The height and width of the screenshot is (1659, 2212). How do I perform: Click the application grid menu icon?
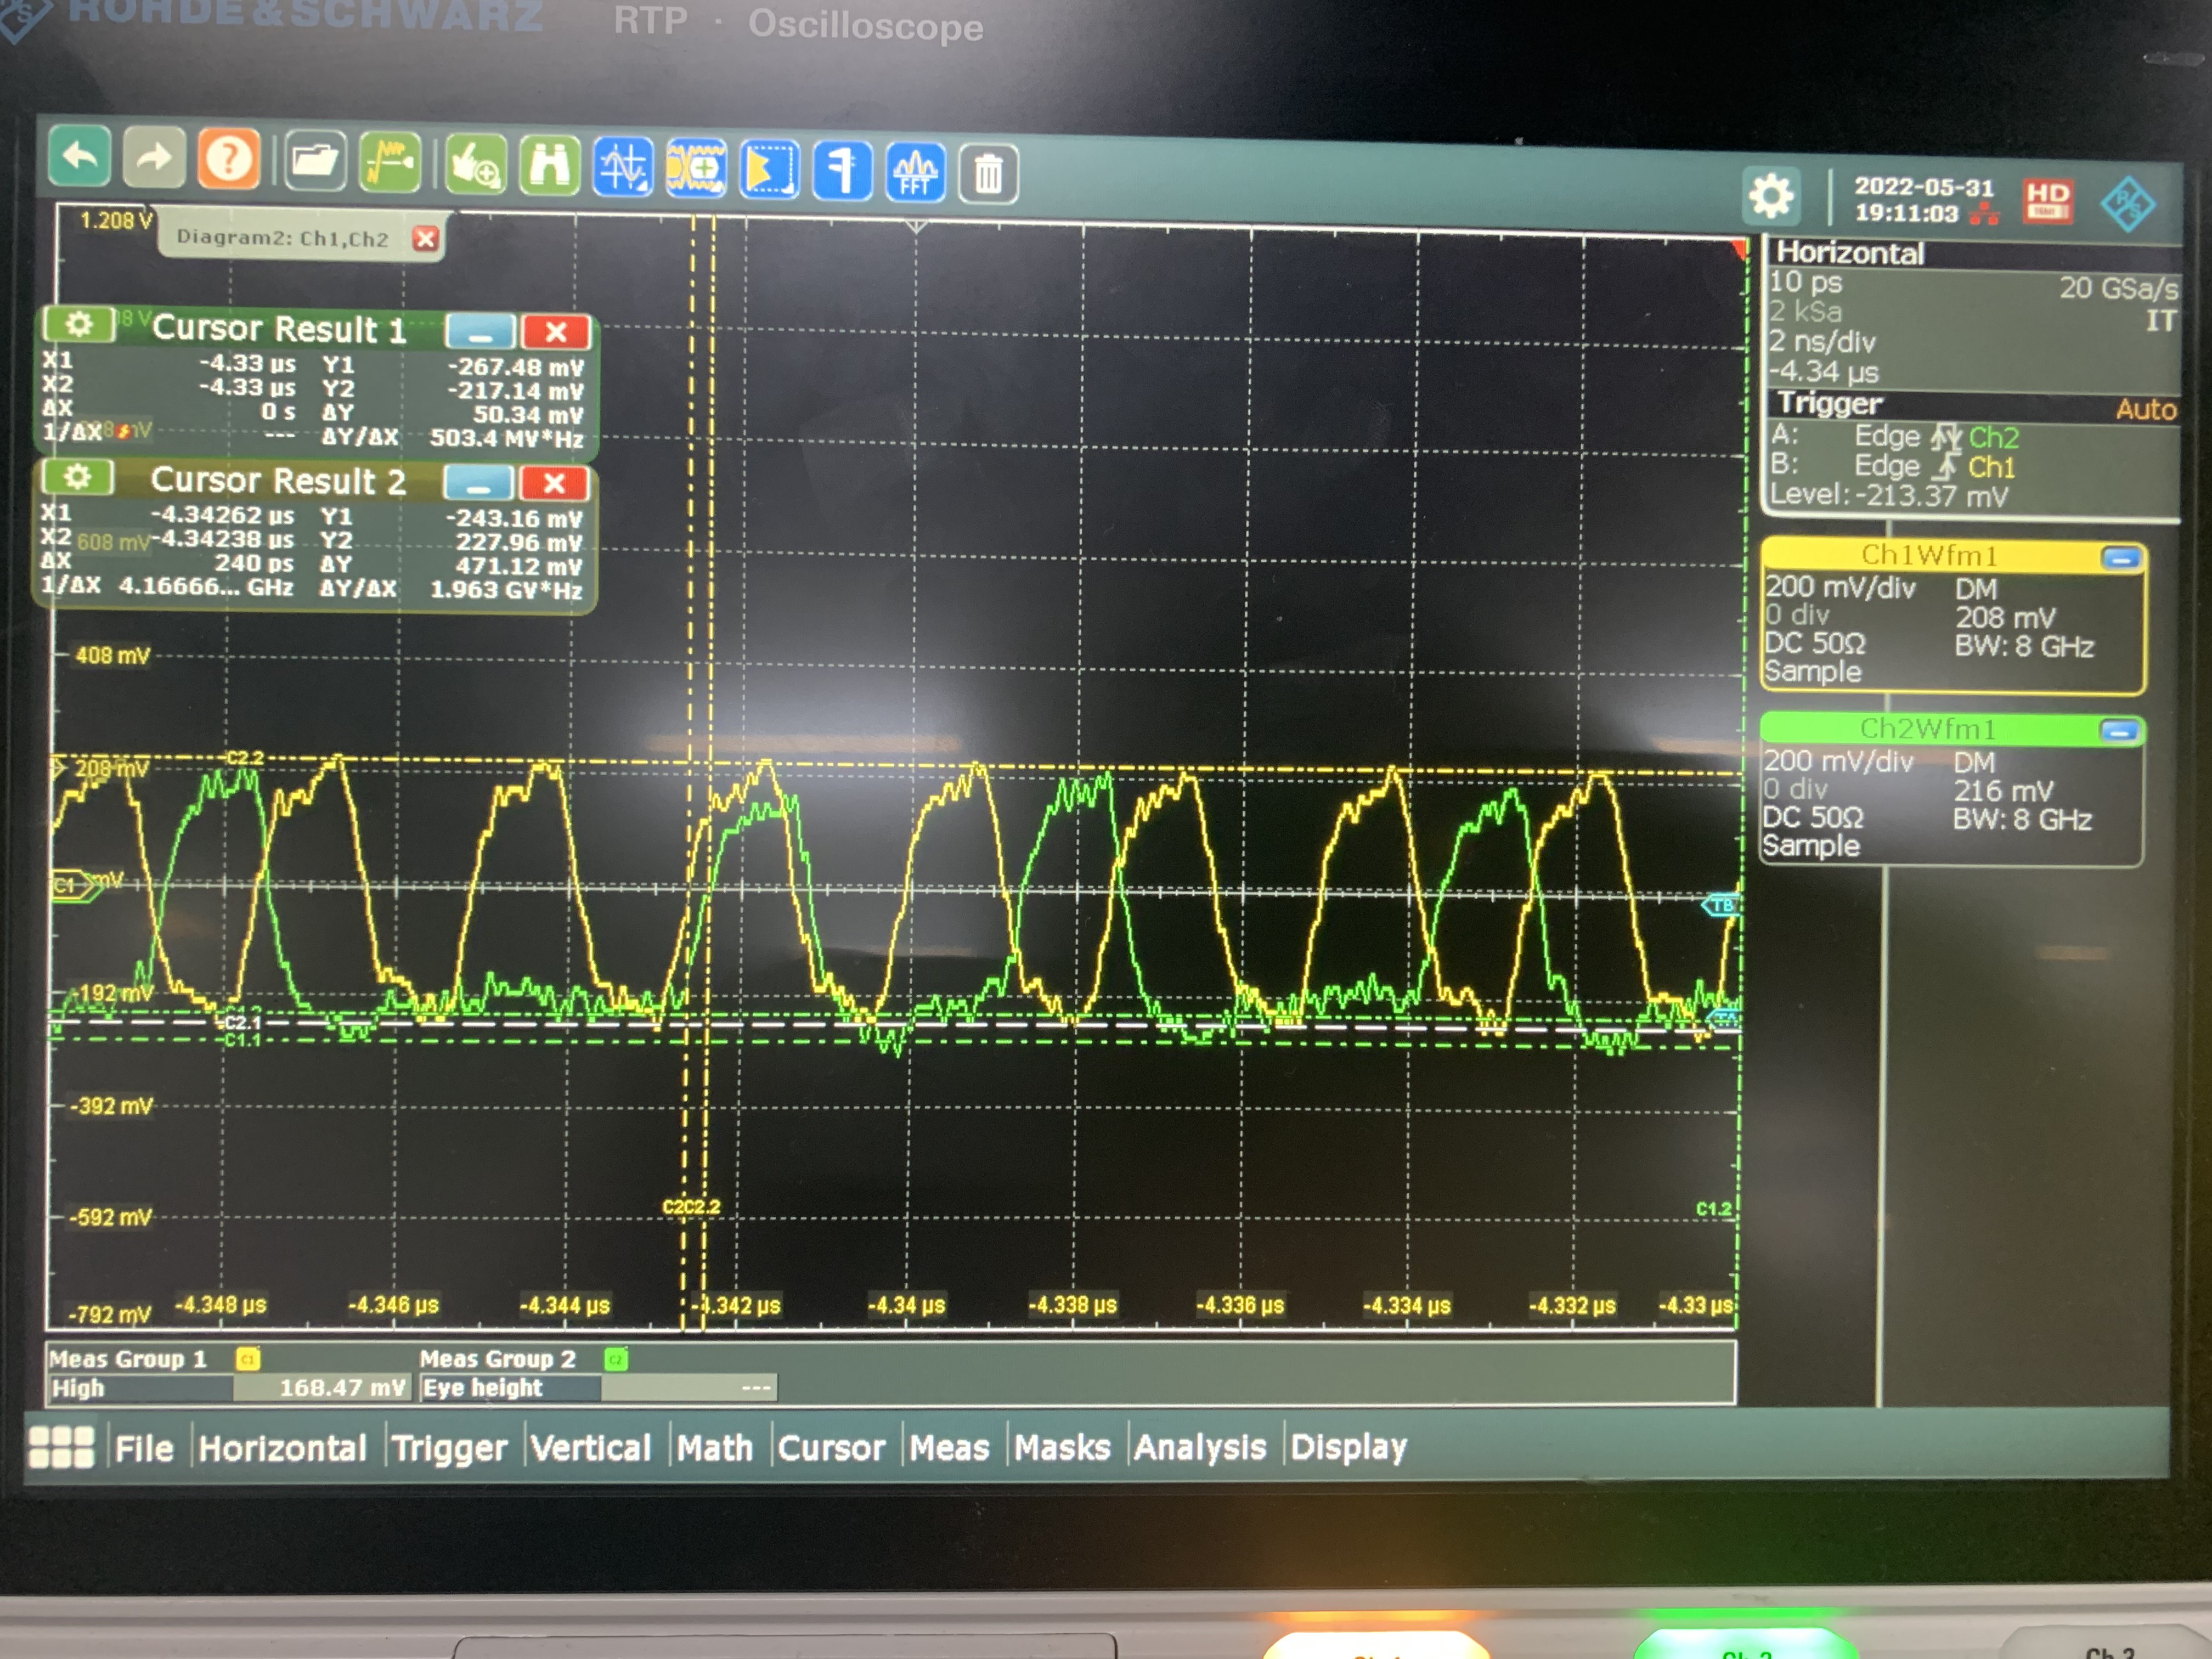62,1446
